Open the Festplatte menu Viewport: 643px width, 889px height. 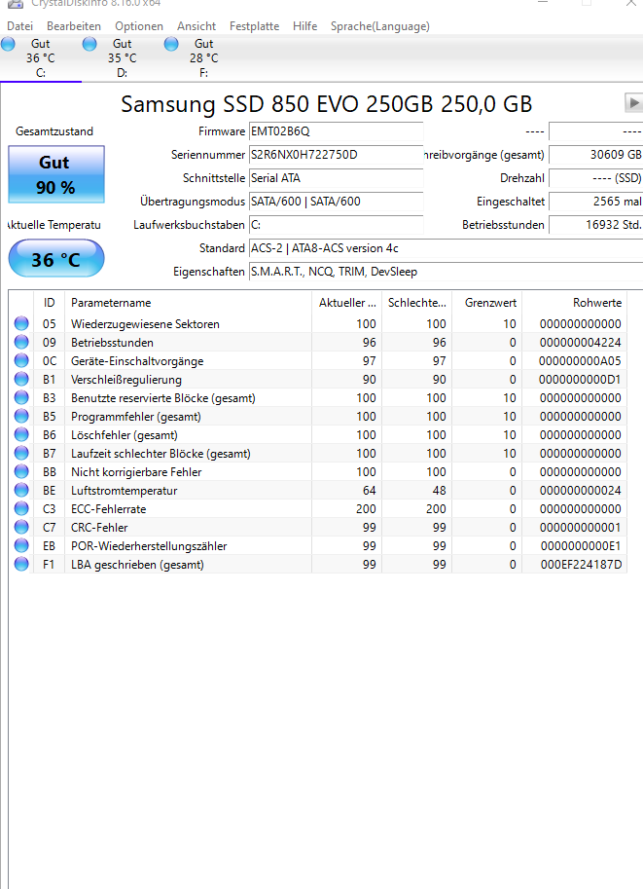click(254, 26)
